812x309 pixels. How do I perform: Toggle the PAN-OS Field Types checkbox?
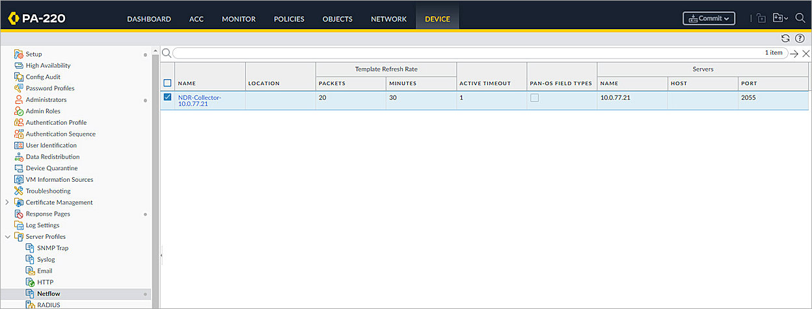point(534,97)
